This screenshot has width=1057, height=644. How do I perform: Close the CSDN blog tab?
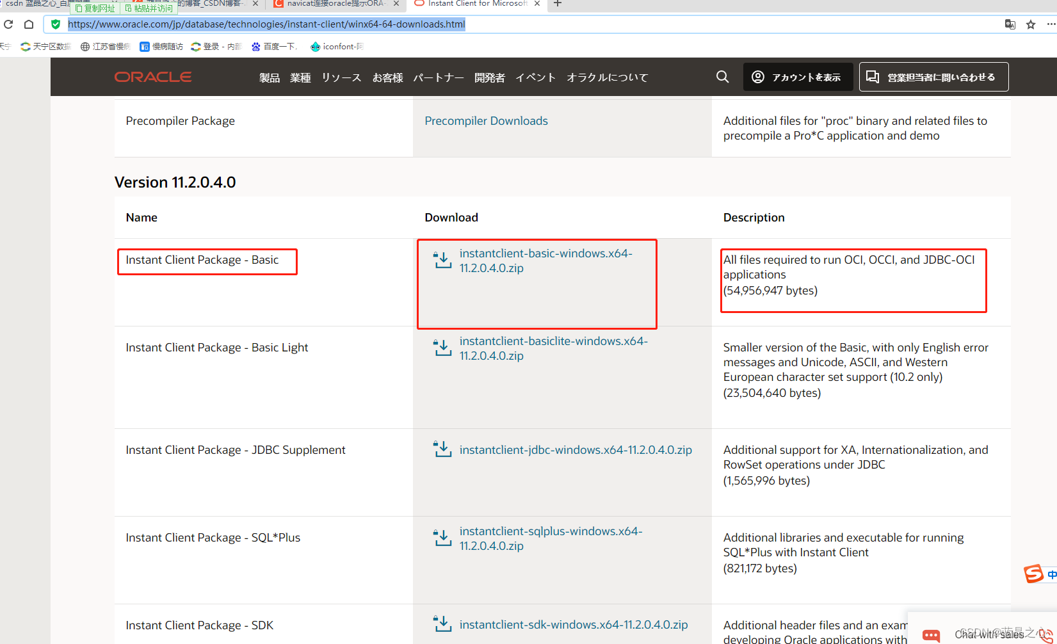[255, 4]
